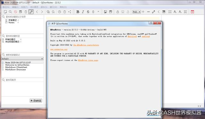
Task: Create a new note with the toolbar icon
Action: [x=5, y=12]
